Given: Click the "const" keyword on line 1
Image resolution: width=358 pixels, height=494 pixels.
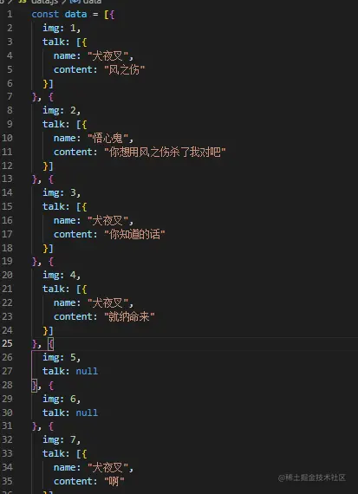Looking at the screenshot, I should [45, 14].
